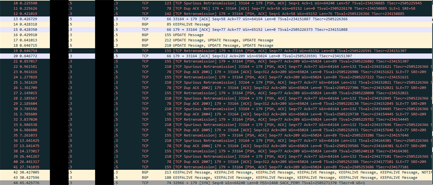The width and height of the screenshot is (433, 185).
Task: Click packet 12 retransmission at time 0.421019
Action: click(x=216, y=14)
